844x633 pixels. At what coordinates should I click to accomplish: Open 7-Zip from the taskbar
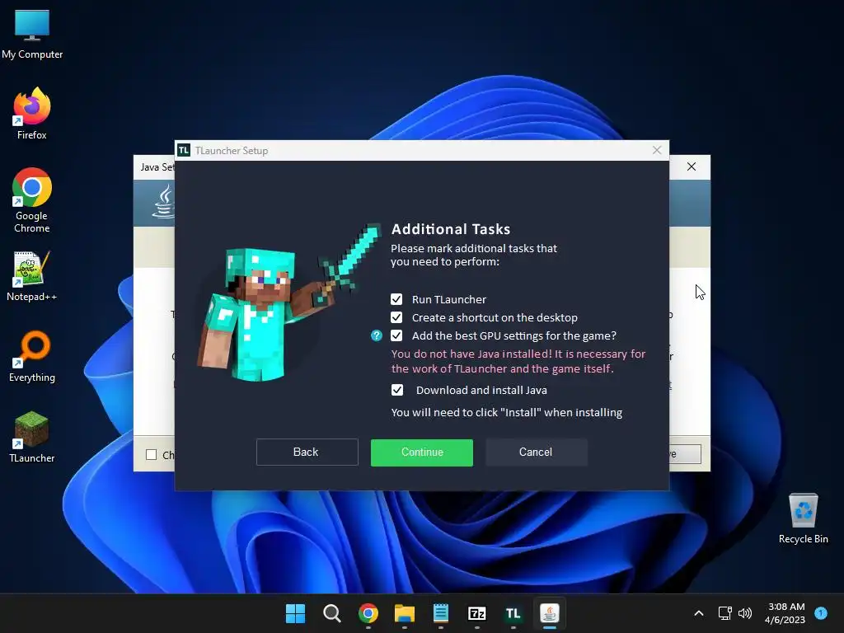point(477,613)
